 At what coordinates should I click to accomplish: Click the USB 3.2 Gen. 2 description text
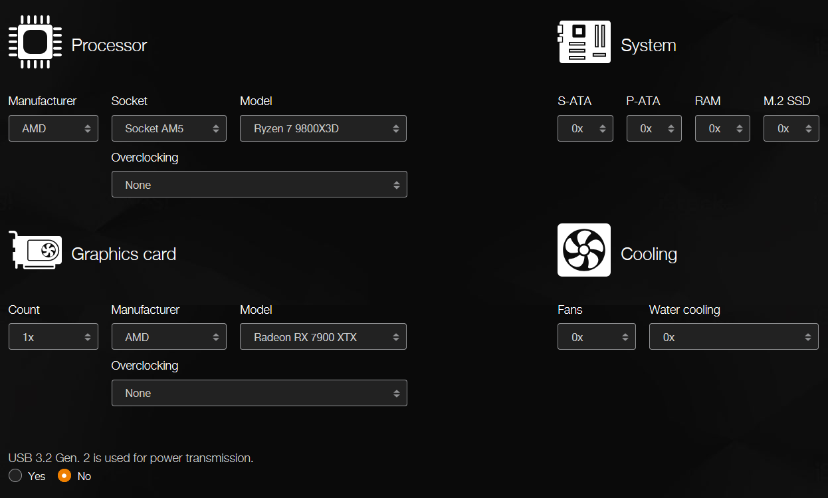click(x=131, y=457)
